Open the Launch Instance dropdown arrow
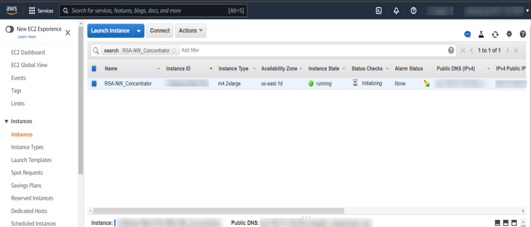Viewport: 531px width, 227px height. pyautogui.click(x=139, y=31)
